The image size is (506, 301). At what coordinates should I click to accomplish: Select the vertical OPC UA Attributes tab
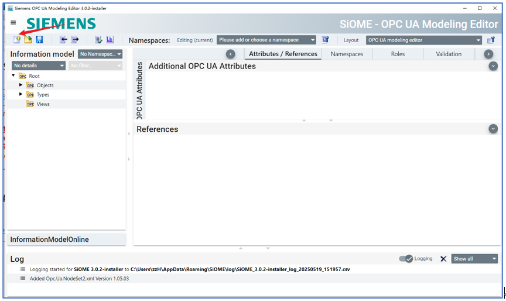click(139, 90)
